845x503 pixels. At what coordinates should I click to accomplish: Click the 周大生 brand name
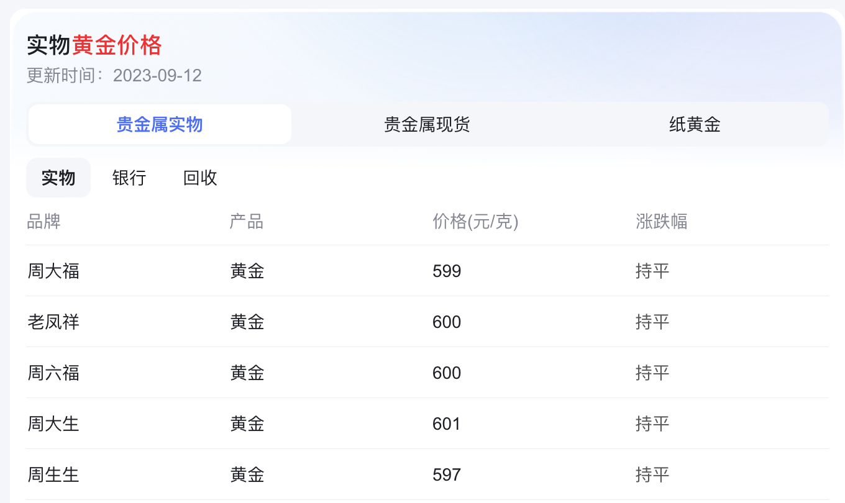53,424
